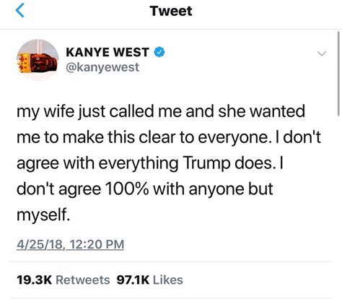Click the 12:20 PM time stamp
The height and width of the screenshot is (299, 342).
coord(96,244)
